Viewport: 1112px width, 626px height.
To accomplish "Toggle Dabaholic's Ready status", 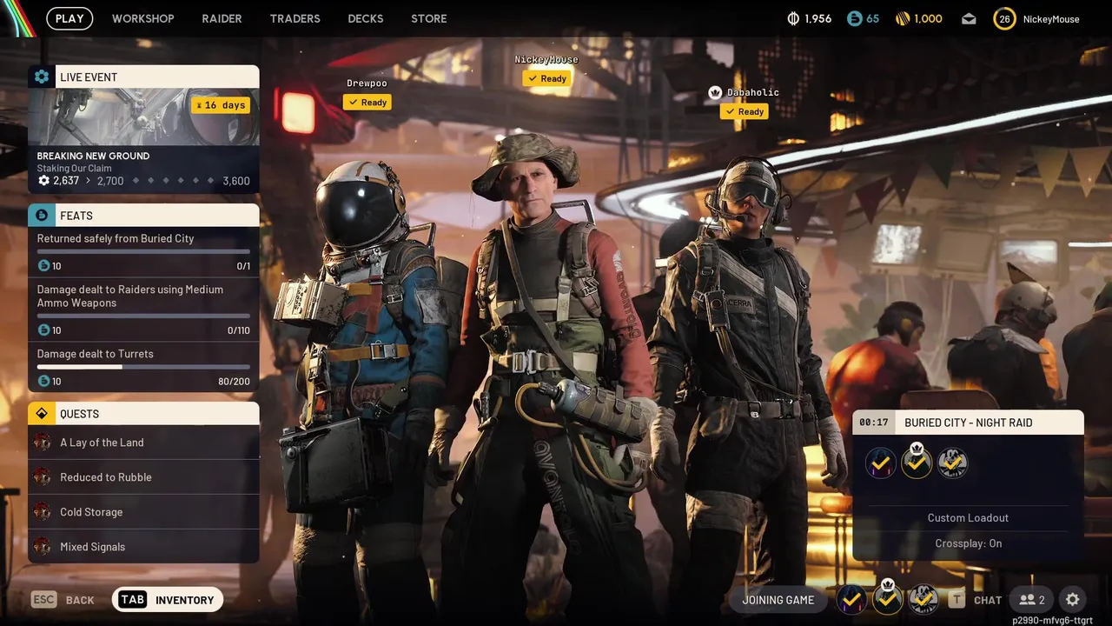I will click(x=744, y=111).
